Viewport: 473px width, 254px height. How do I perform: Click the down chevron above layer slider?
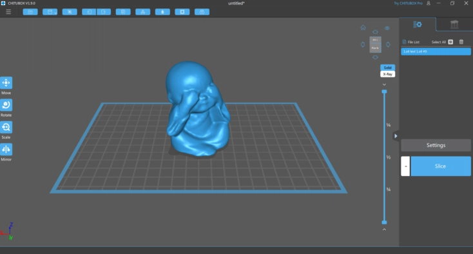pyautogui.click(x=384, y=84)
